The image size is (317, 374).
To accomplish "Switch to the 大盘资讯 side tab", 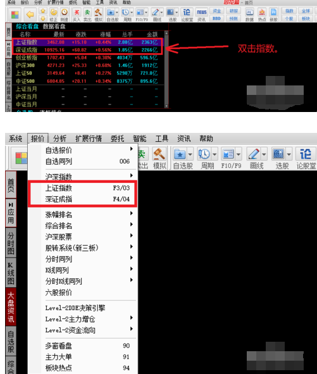I will 11,307.
